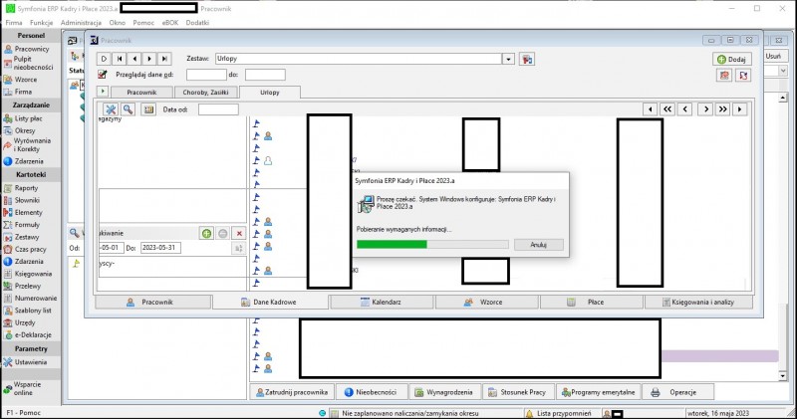Switch to the Płace bottom tab

590,303
